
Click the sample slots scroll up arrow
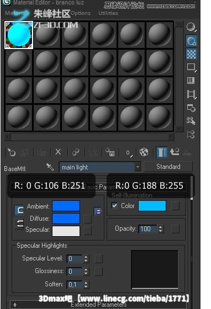coord(179,24)
